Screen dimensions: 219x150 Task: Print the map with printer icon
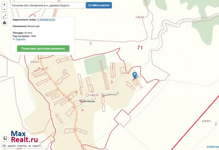(x=4, y=23)
